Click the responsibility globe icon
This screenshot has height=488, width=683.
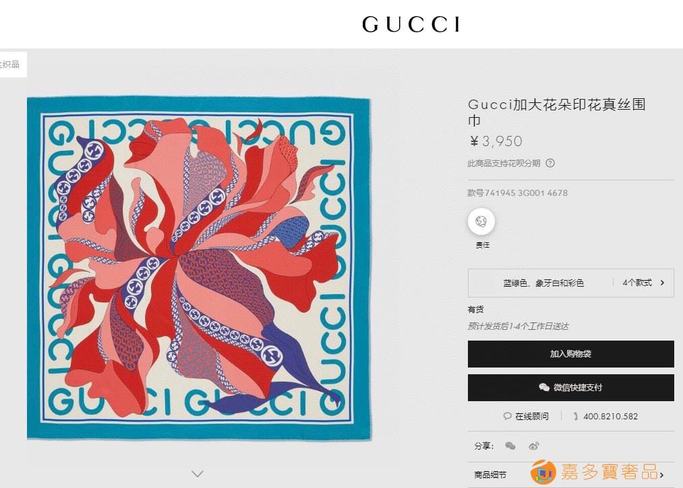coord(481,221)
